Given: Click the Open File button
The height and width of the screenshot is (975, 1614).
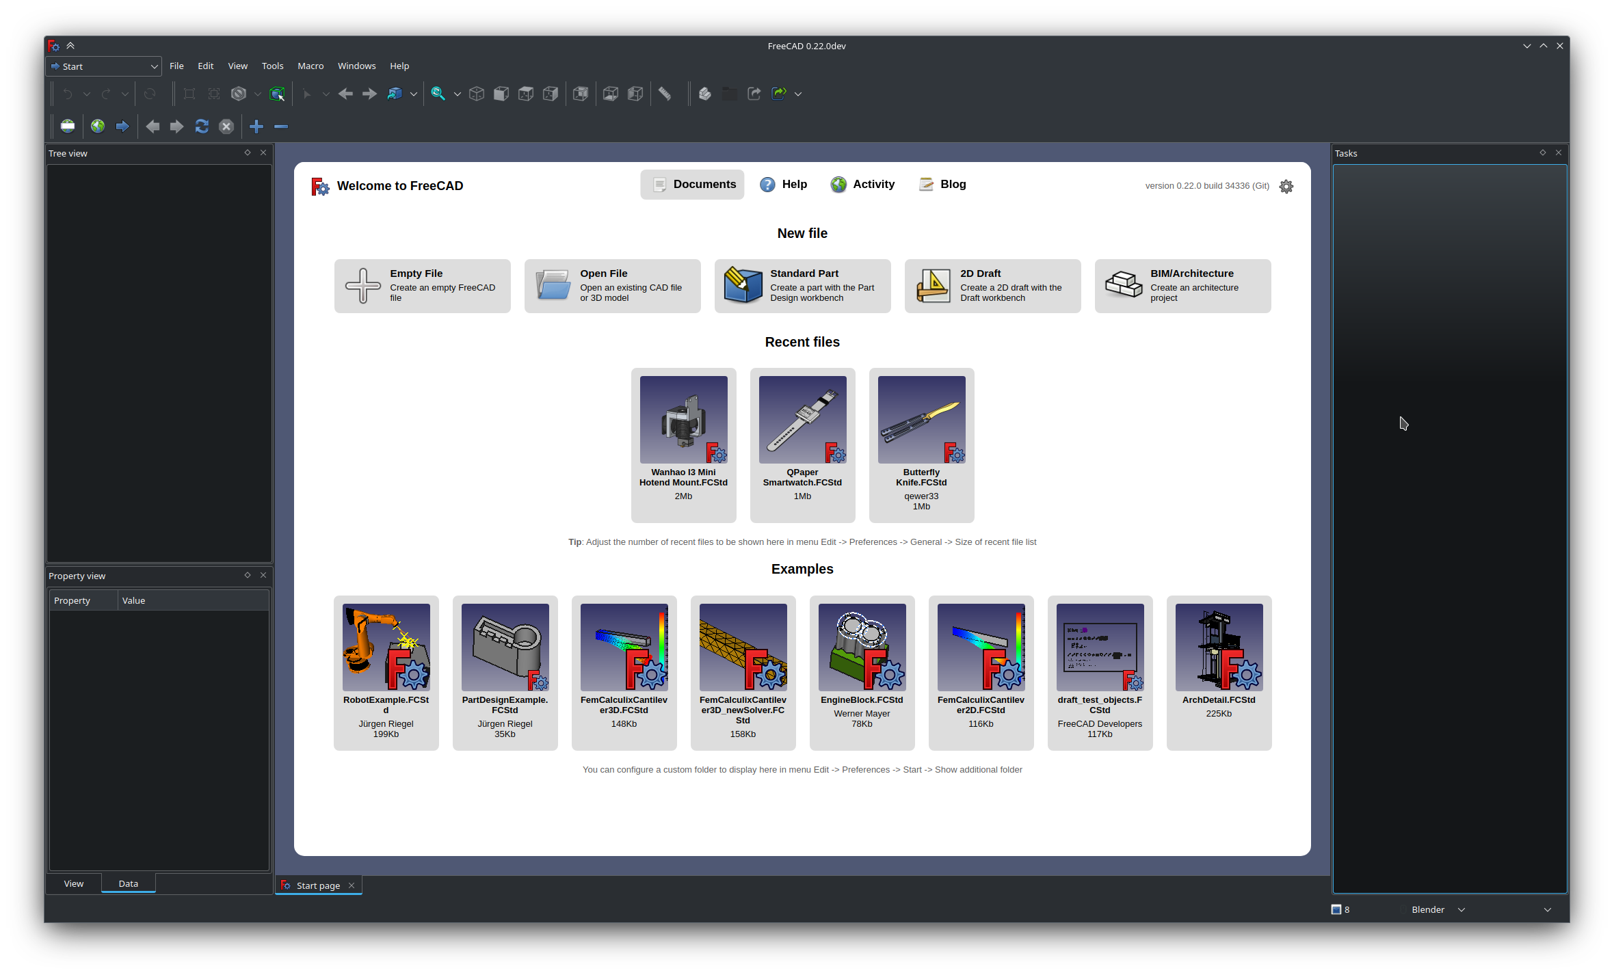Looking at the screenshot, I should click(x=611, y=286).
